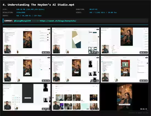This screenshot has width=151, height=116.
Task: Click the 'VIDEO:' field label
Action: (79, 13)
